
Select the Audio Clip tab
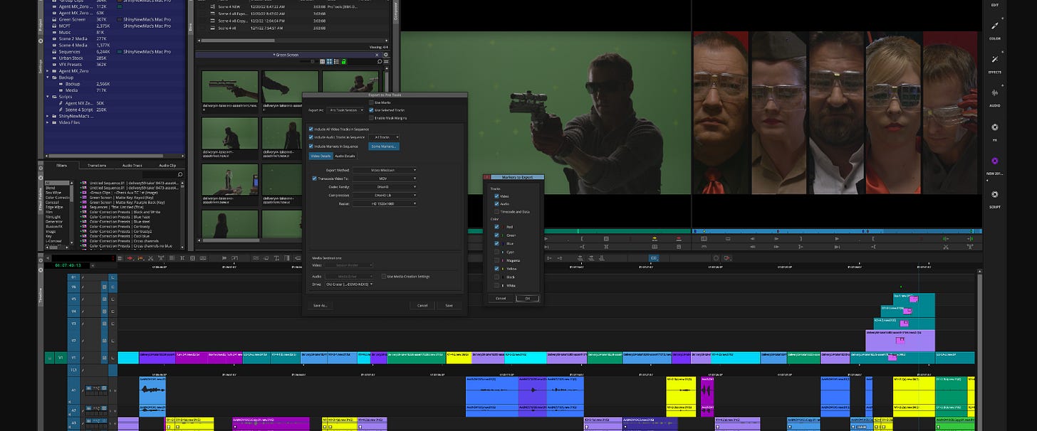[x=167, y=166]
